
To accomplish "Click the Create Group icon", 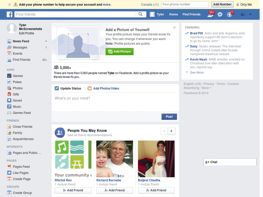I will (x=9, y=193).
